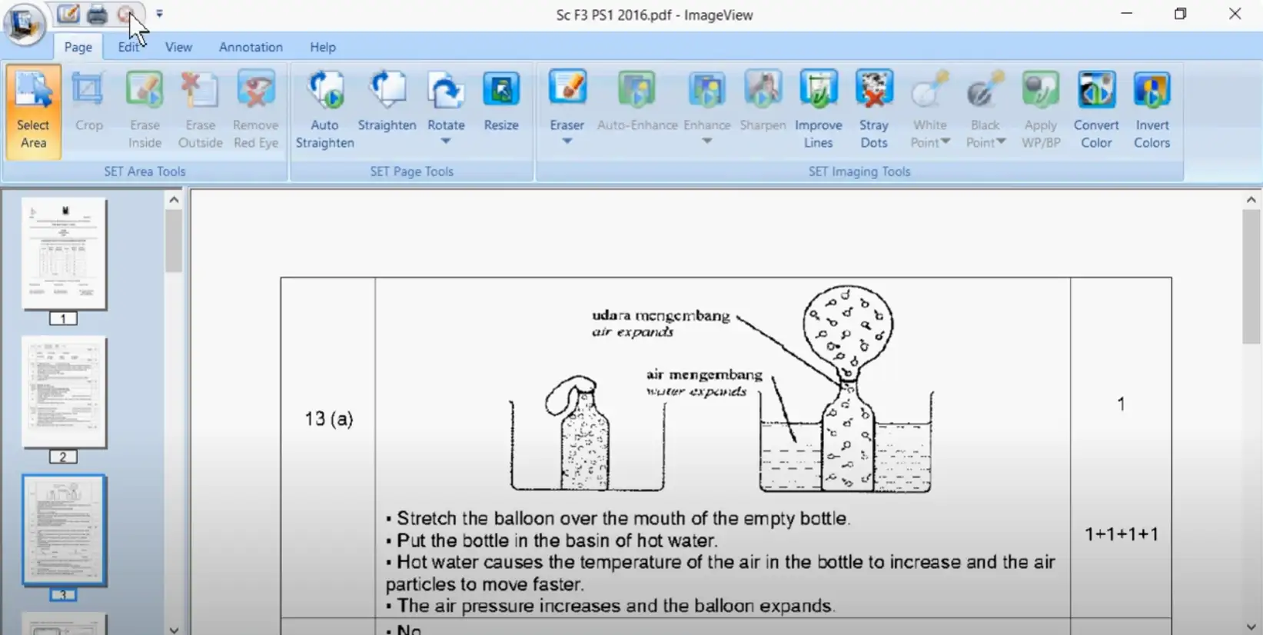Open the Resize tool

point(500,101)
